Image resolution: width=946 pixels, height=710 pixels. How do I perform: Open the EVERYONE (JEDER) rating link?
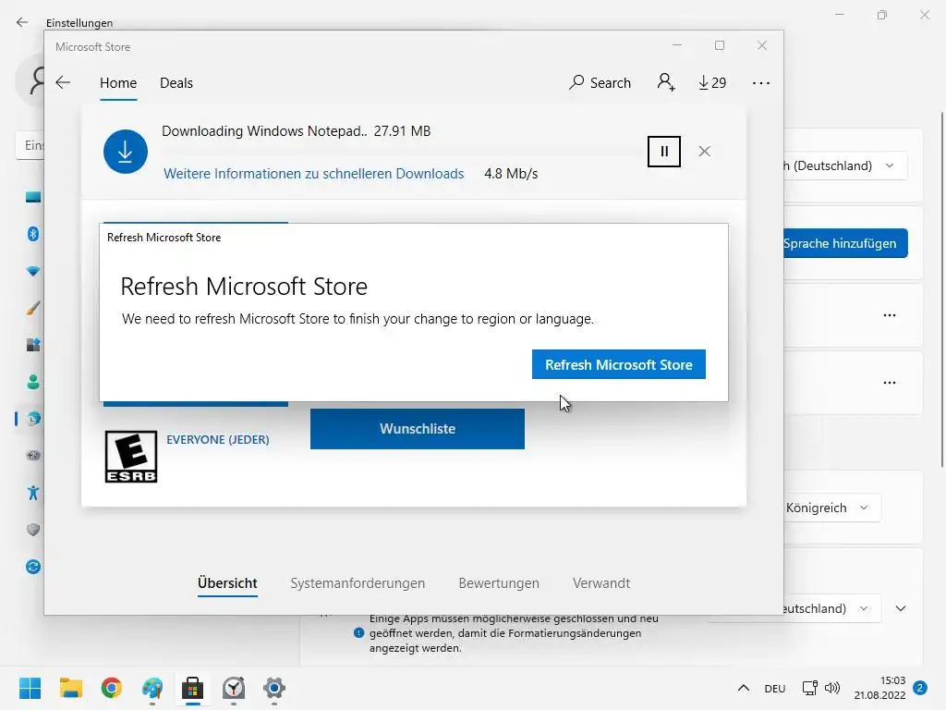tap(218, 439)
